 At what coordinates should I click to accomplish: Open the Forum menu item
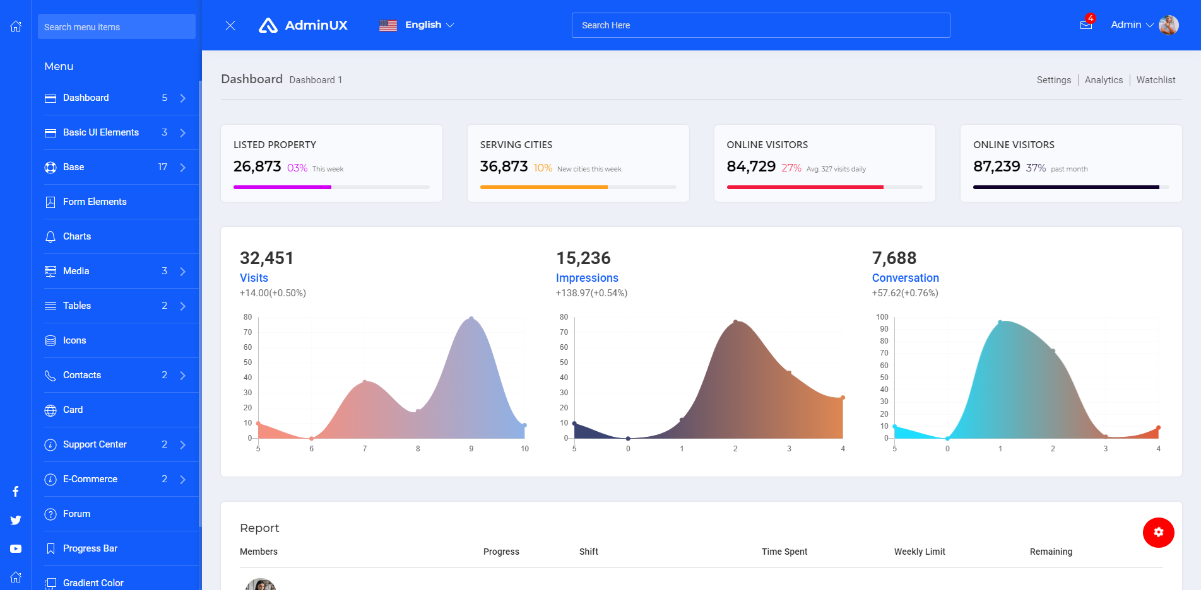(x=121, y=514)
